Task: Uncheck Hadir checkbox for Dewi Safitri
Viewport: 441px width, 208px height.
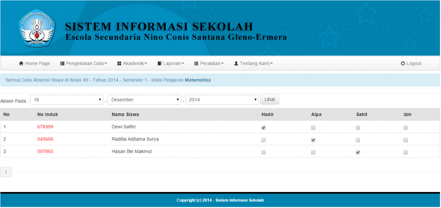Action: point(264,127)
